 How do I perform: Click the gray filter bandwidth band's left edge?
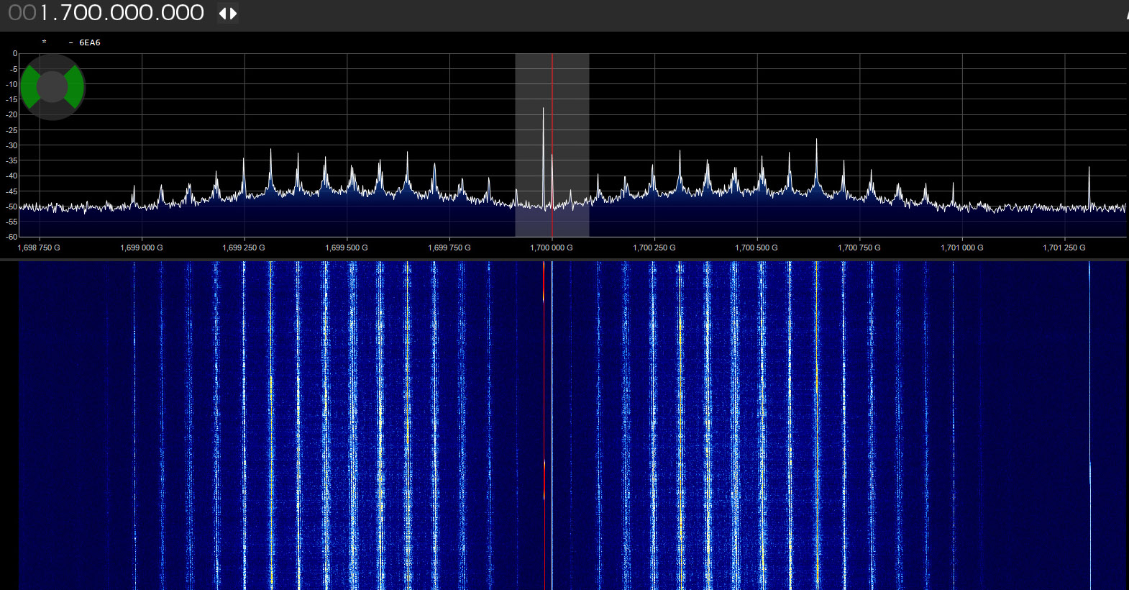click(516, 144)
